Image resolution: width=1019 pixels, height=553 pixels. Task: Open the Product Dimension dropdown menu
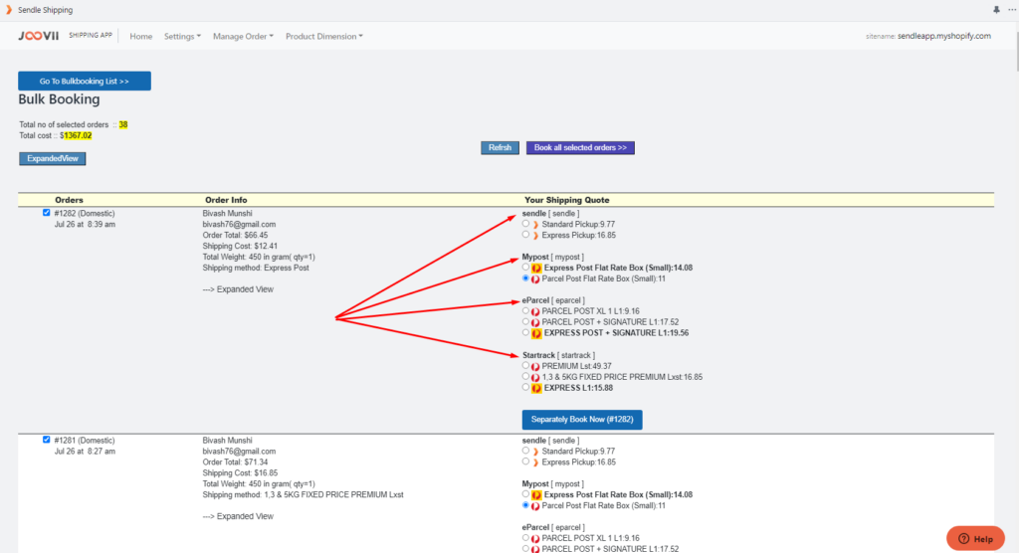323,37
